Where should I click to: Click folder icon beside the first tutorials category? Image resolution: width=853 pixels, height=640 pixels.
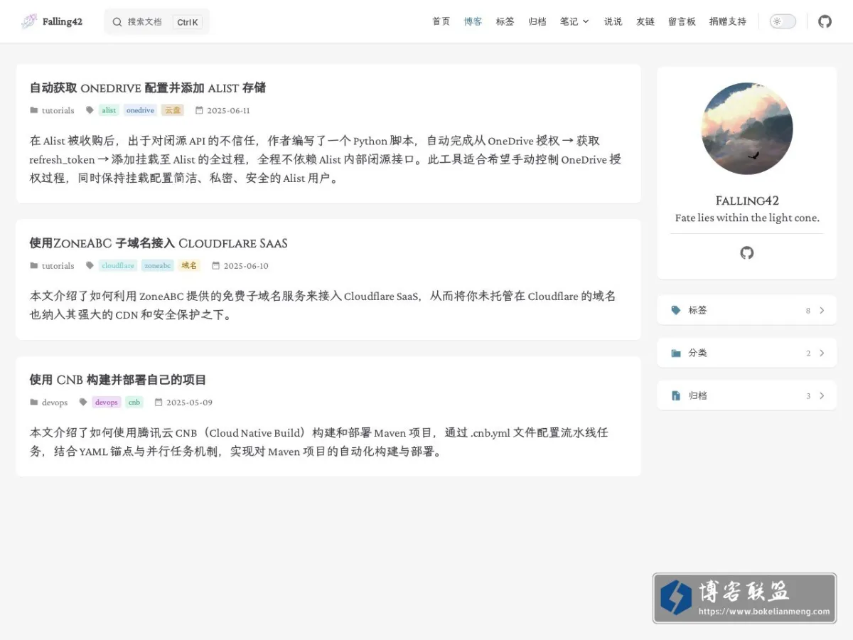click(34, 110)
